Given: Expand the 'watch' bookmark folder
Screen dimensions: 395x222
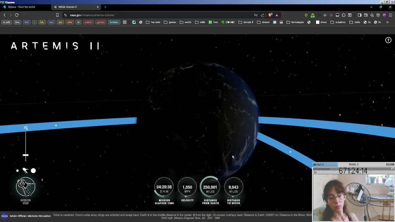Looking at the screenshot, I should 185,22.
